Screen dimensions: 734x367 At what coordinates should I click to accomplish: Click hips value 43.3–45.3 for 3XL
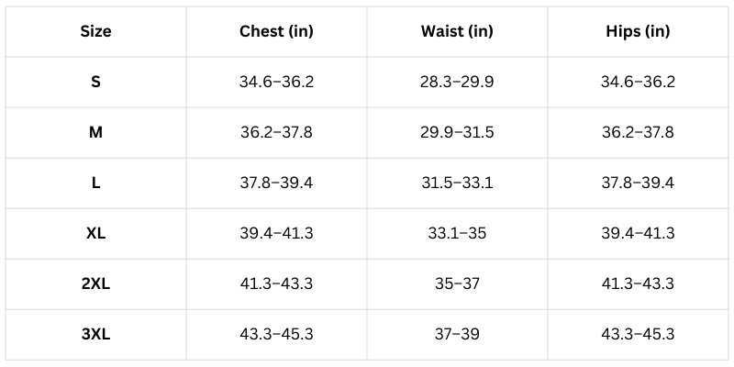point(639,334)
